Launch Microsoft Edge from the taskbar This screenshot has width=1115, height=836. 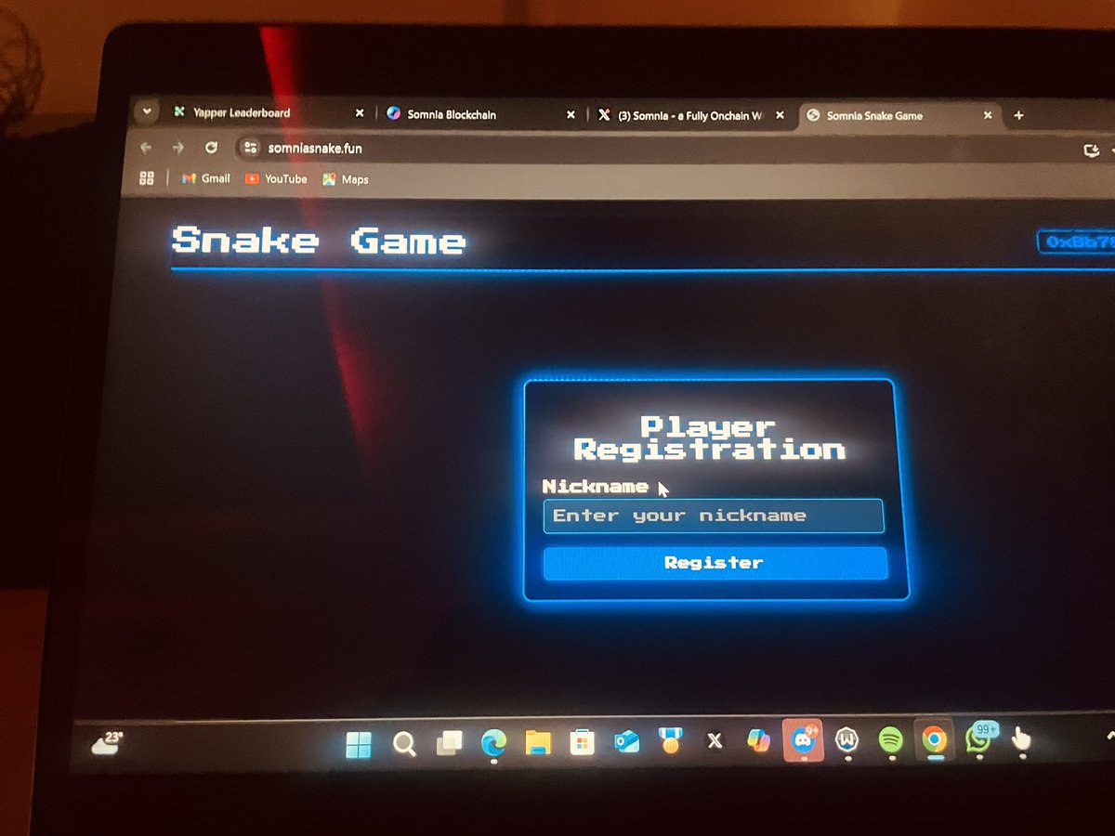pos(493,743)
